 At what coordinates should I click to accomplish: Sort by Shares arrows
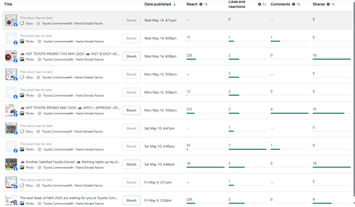tap(333, 5)
